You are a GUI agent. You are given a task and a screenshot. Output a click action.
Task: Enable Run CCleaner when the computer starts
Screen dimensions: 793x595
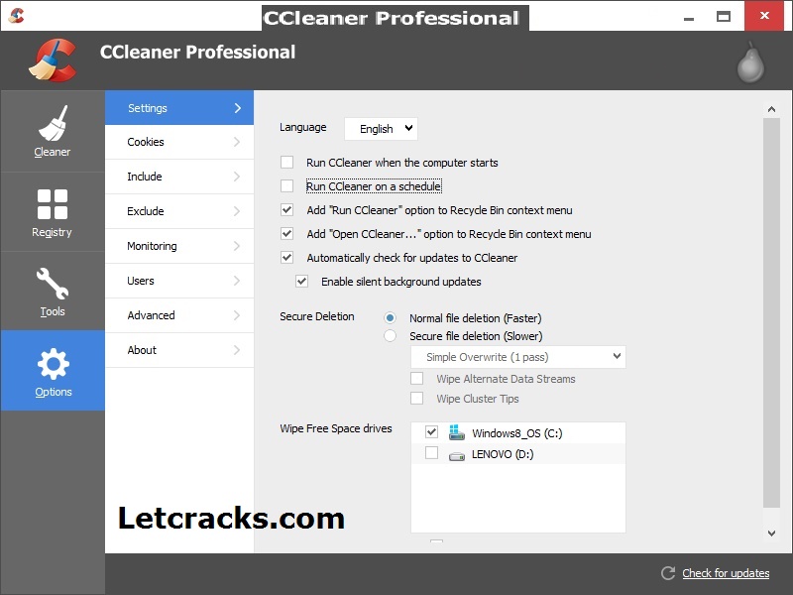pos(286,162)
